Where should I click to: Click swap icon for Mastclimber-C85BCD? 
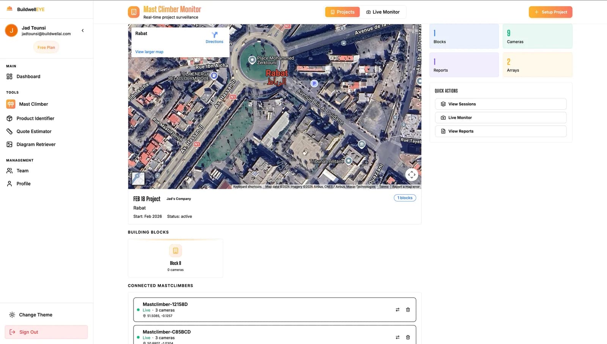click(x=398, y=337)
